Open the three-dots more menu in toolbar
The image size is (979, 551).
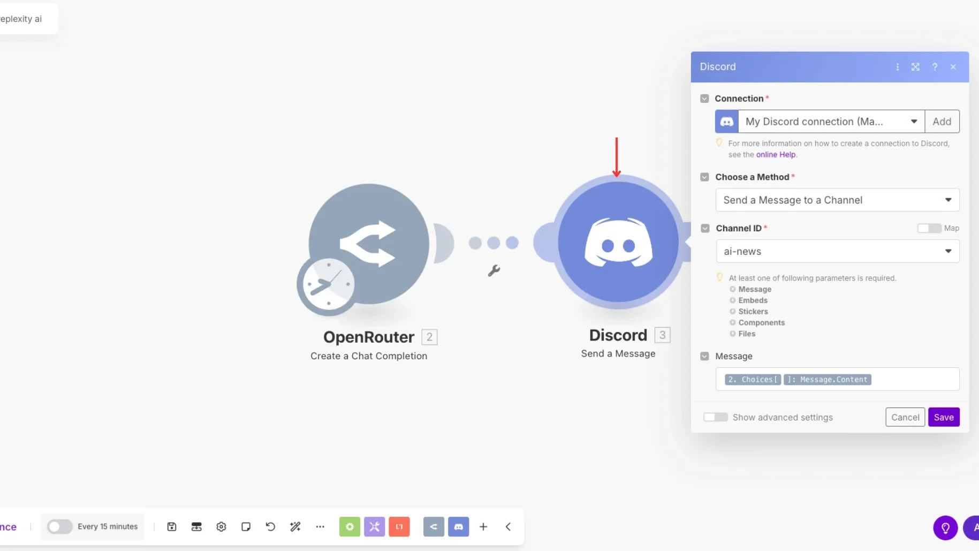[x=320, y=527]
